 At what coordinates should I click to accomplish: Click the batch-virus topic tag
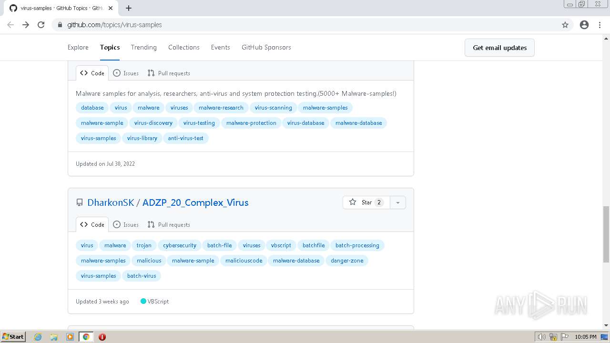point(142,276)
